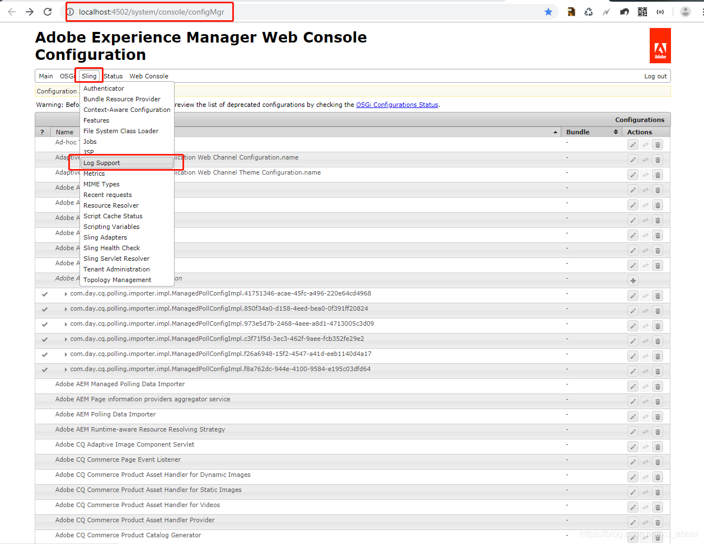Edit Web Channel Theme Configuration.name row
The image size is (704, 544).
(x=633, y=175)
